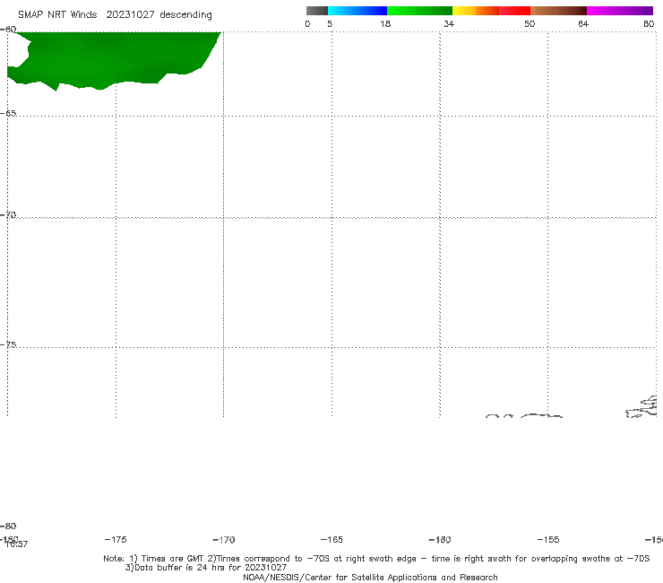This screenshot has width=663, height=583.
Task: Click the colorbar label '18'
Action: click(385, 23)
